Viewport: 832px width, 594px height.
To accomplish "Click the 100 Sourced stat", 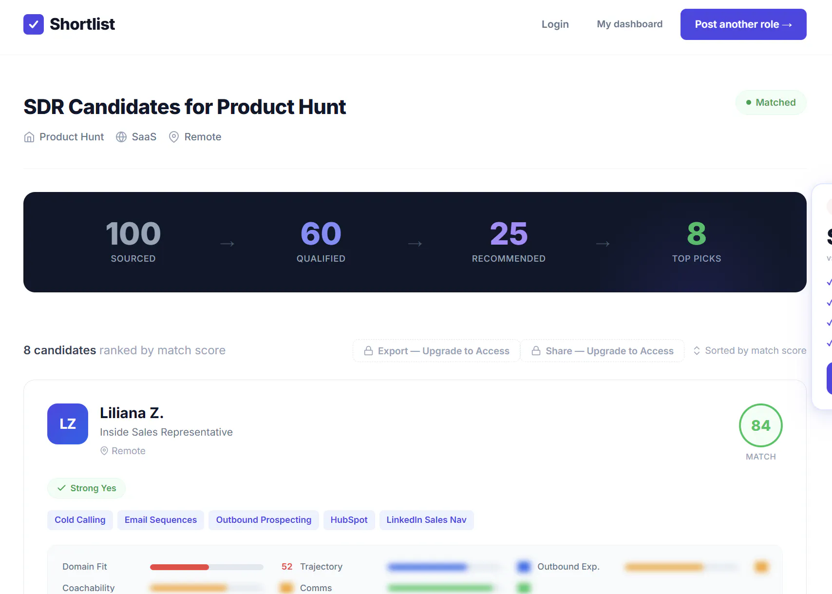I will [x=133, y=242].
